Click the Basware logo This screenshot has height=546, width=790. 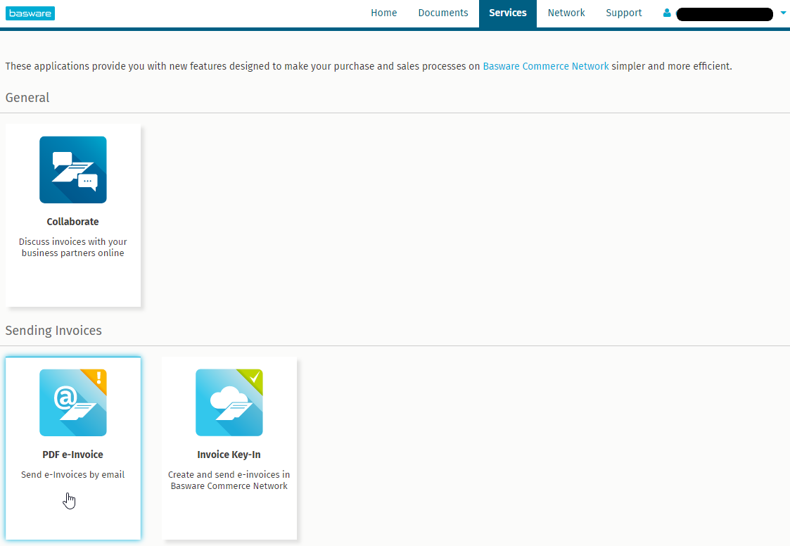coord(30,13)
